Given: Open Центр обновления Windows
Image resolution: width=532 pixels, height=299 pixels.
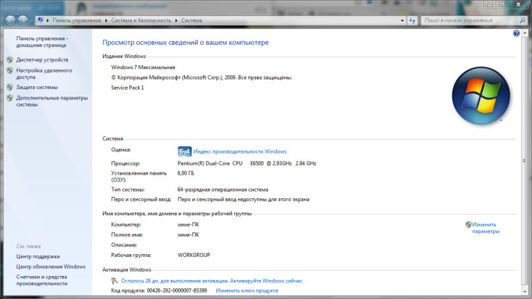Looking at the screenshot, I should pyautogui.click(x=51, y=267).
